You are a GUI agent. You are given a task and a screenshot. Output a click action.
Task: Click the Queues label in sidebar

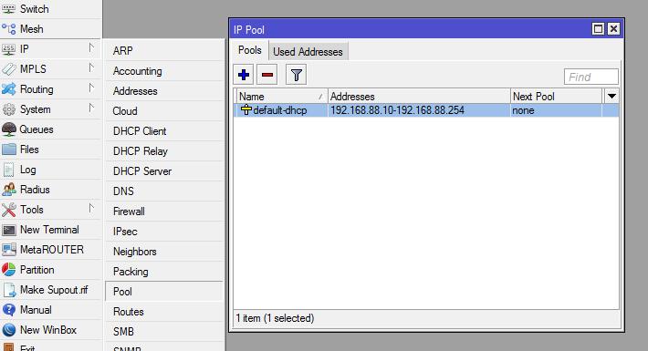[37, 129]
